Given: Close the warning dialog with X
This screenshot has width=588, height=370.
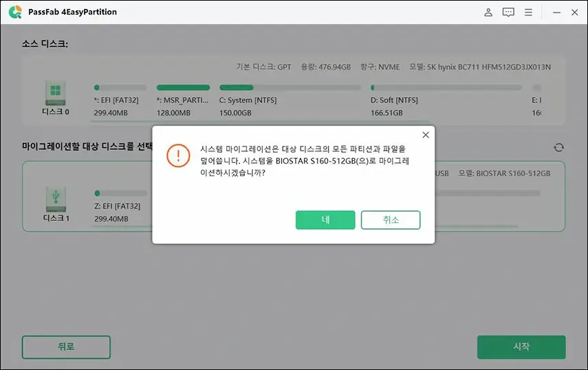Looking at the screenshot, I should (x=426, y=135).
